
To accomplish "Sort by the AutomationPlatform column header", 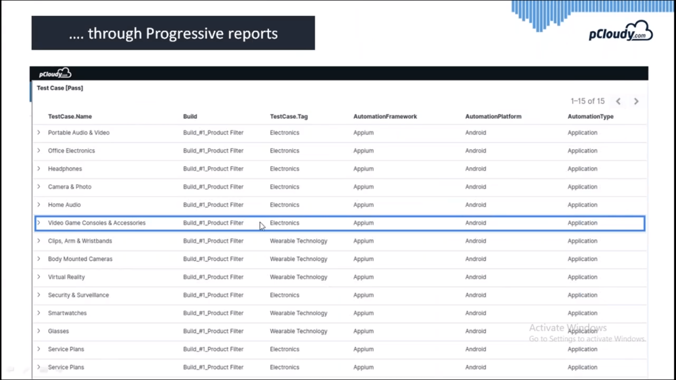I will click(x=493, y=117).
